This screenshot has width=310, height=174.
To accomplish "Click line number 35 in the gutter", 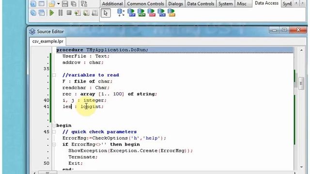I will tap(46, 69).
